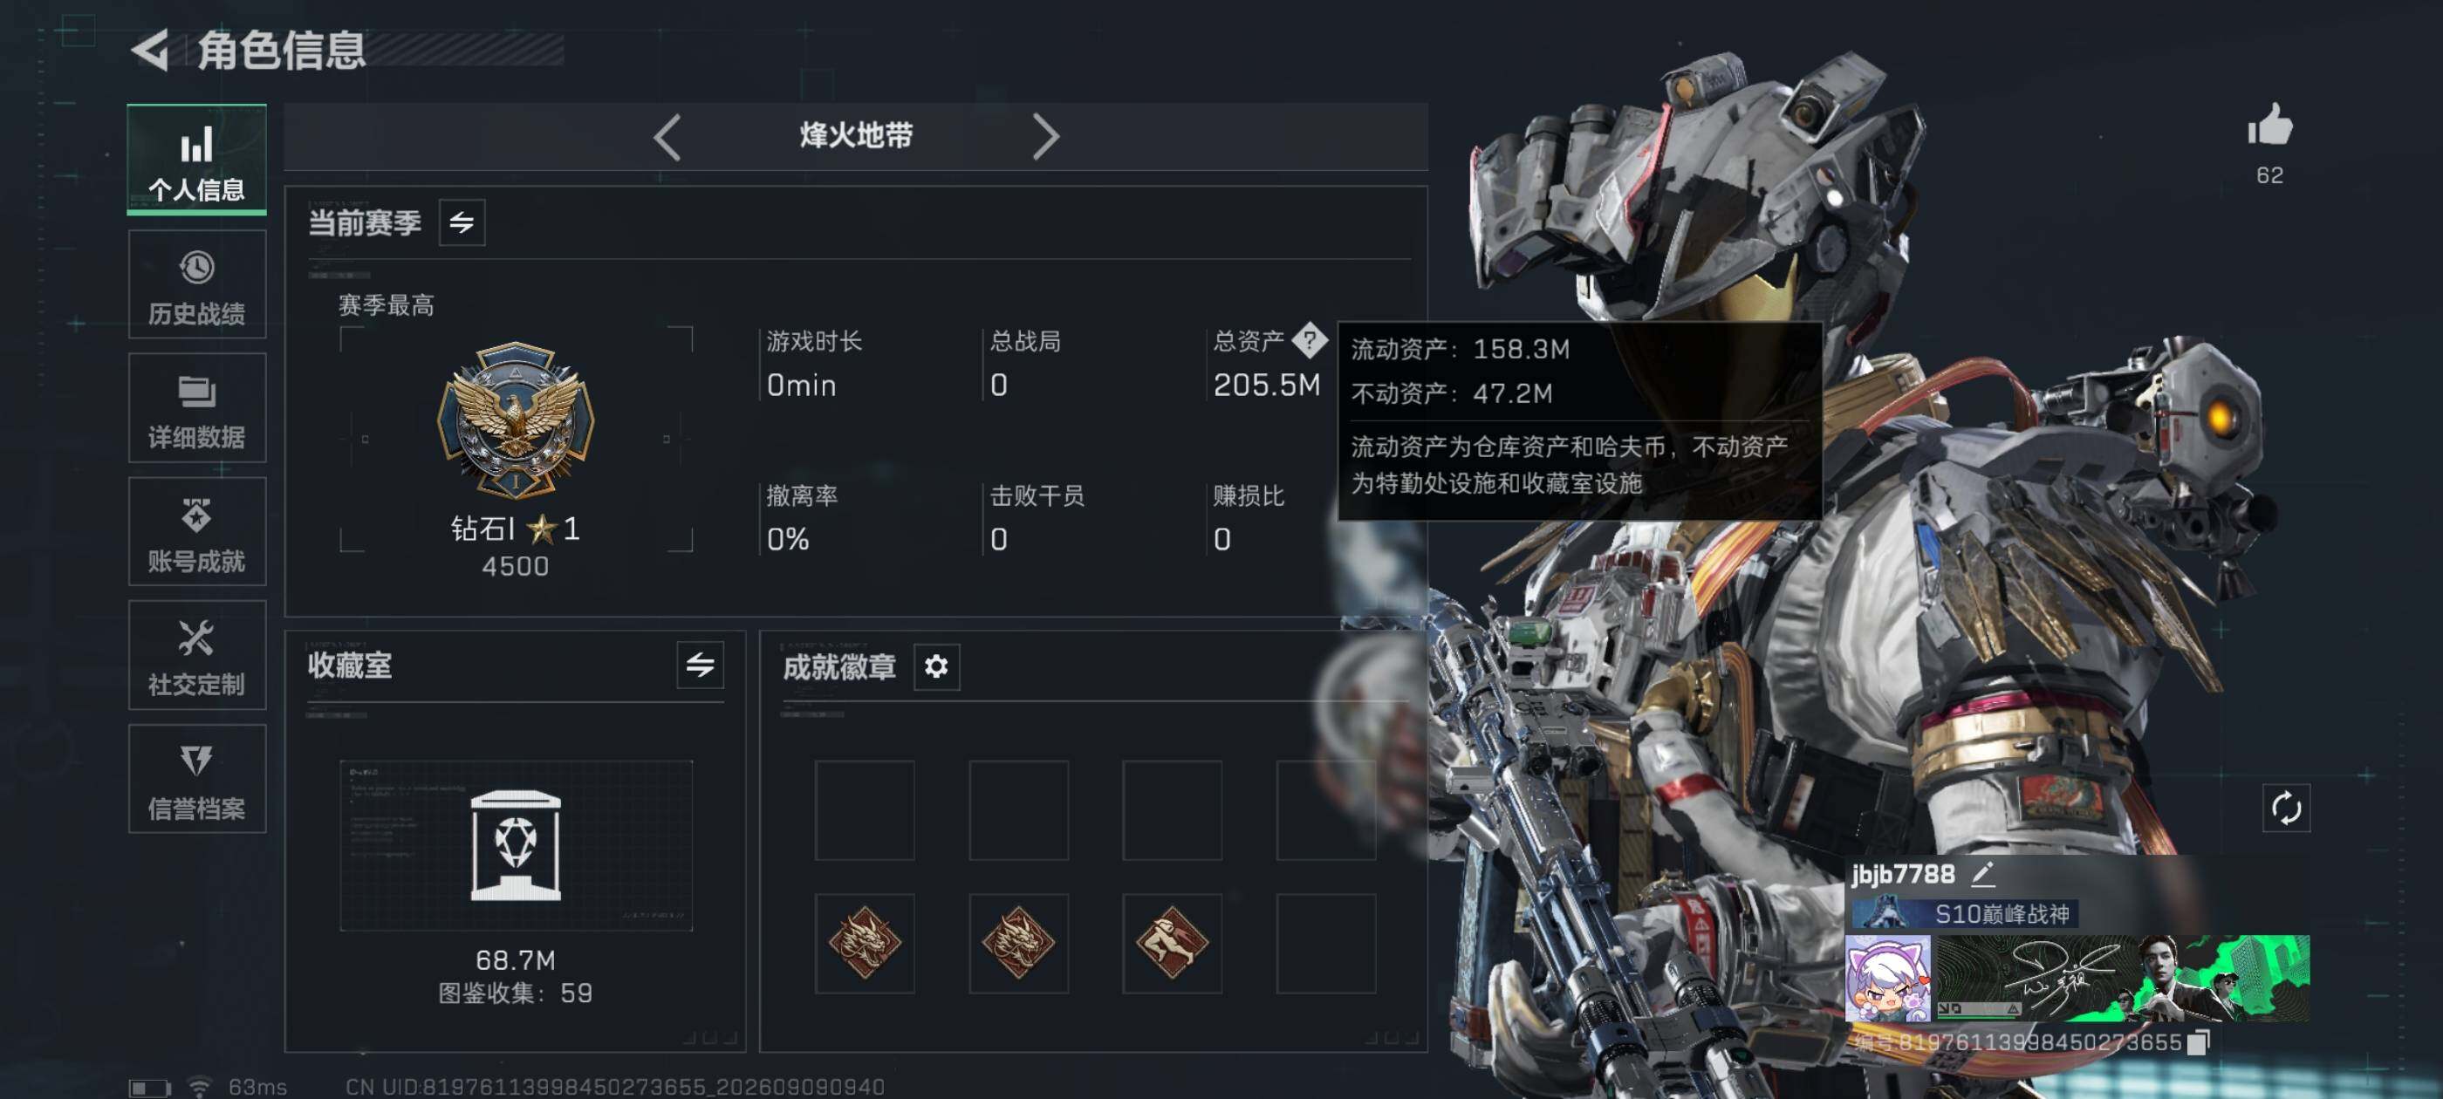Image resolution: width=2443 pixels, height=1099 pixels.
Task: Open 信誉档案 section
Action: click(197, 779)
